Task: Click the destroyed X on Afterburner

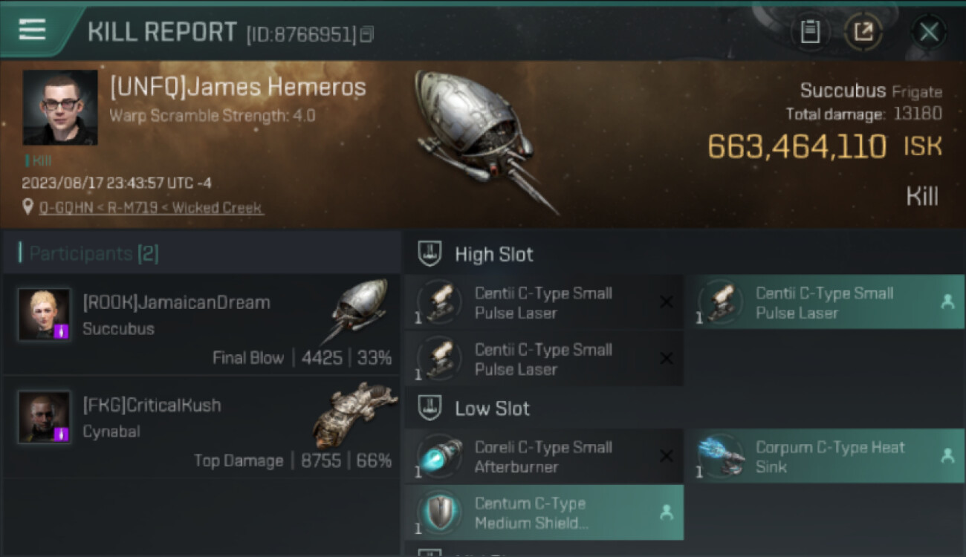Action: pos(667,456)
